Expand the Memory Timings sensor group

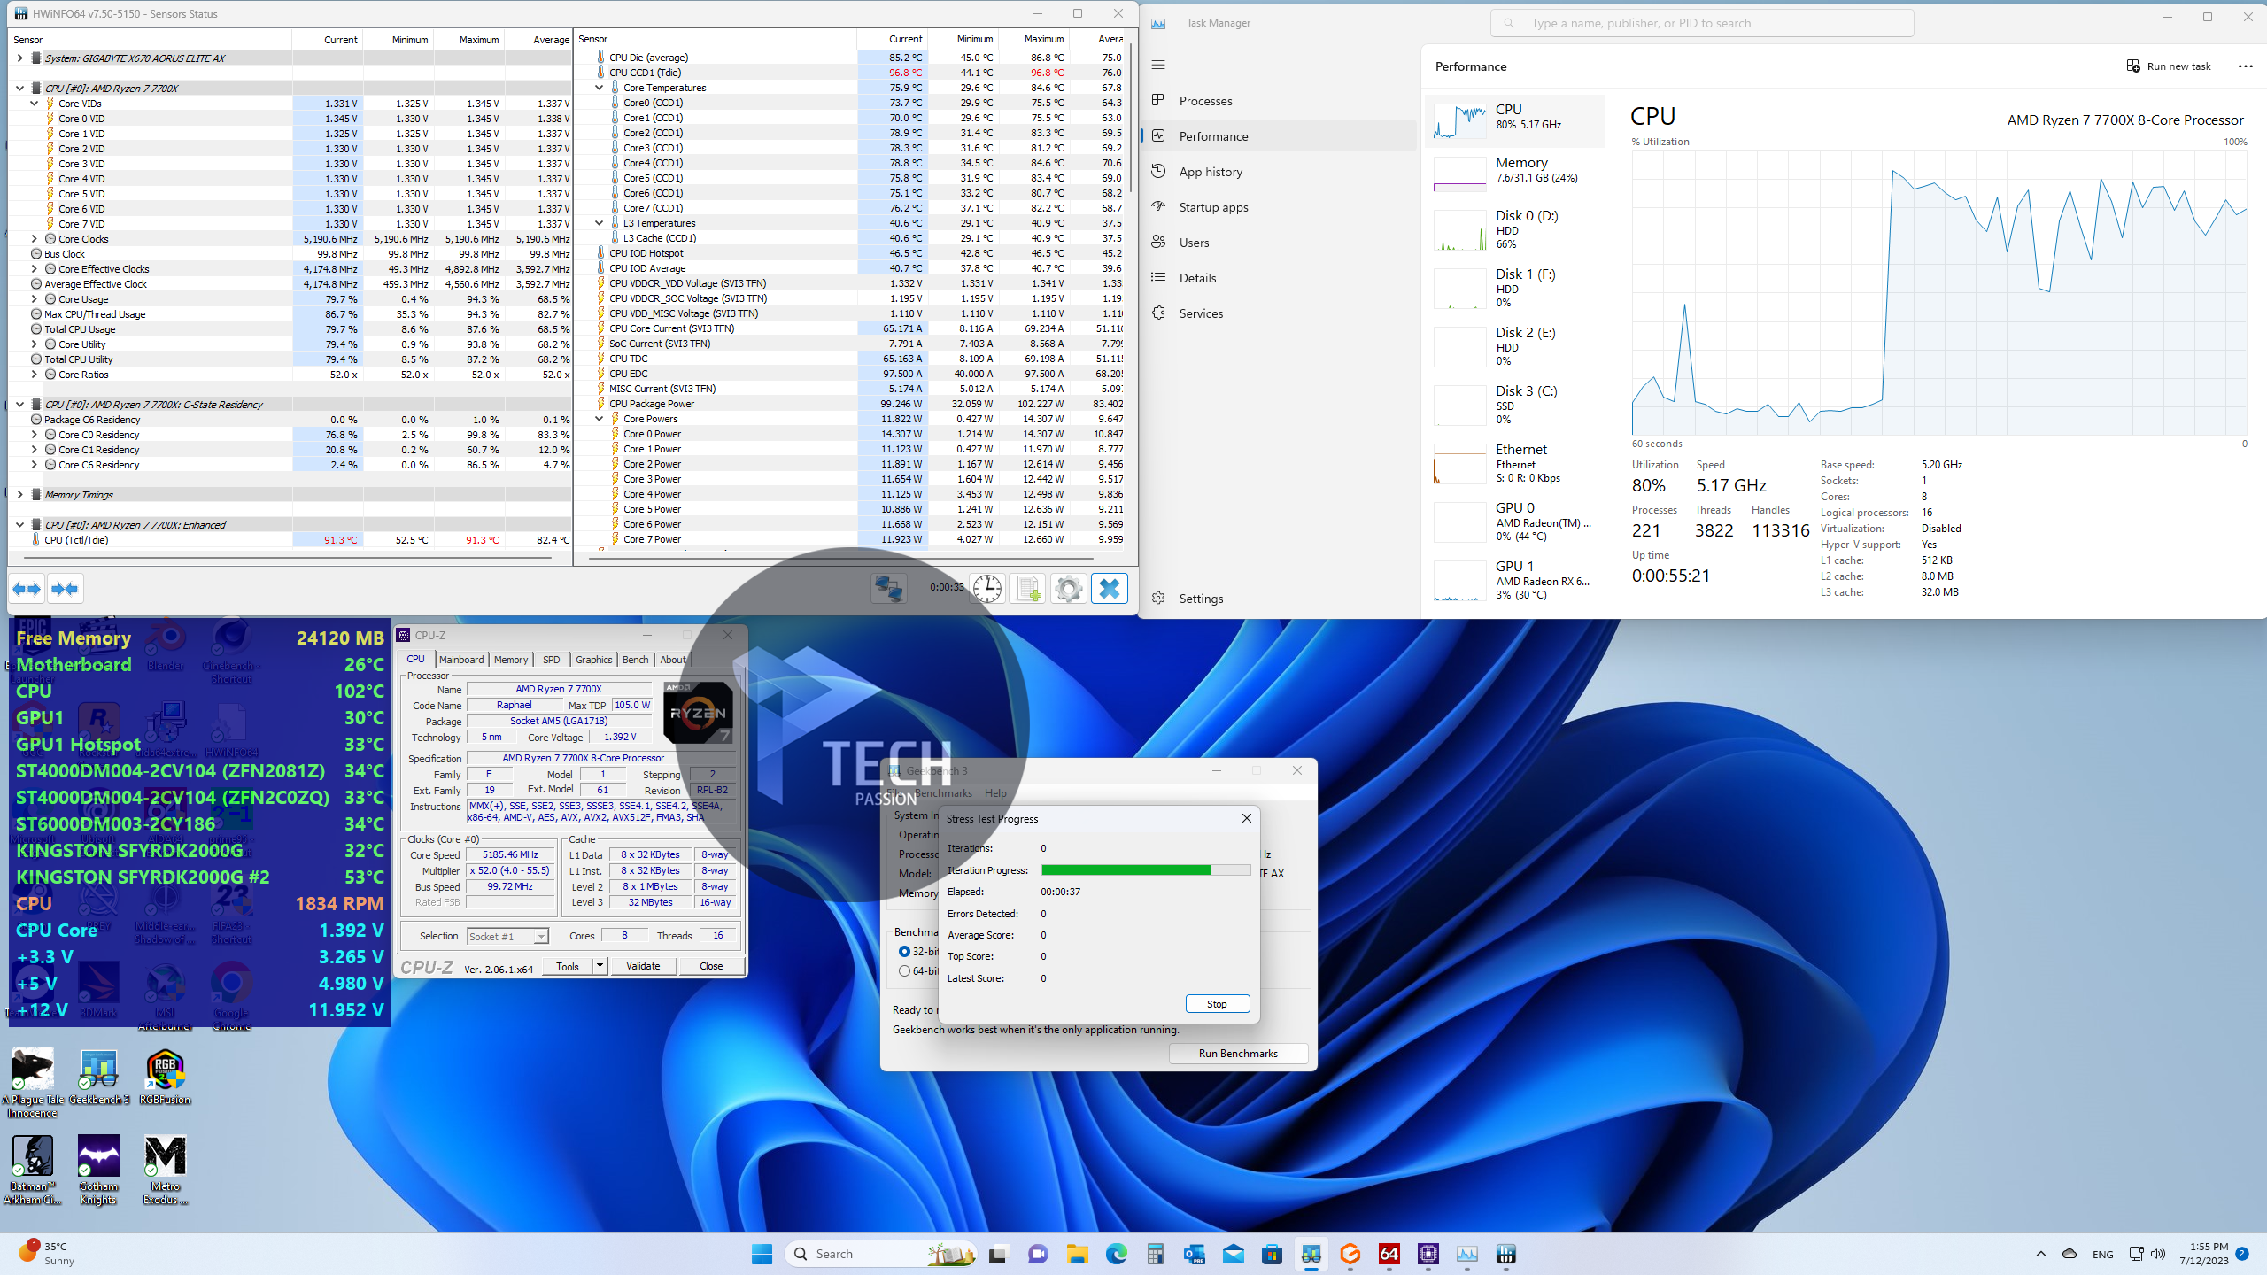click(19, 495)
